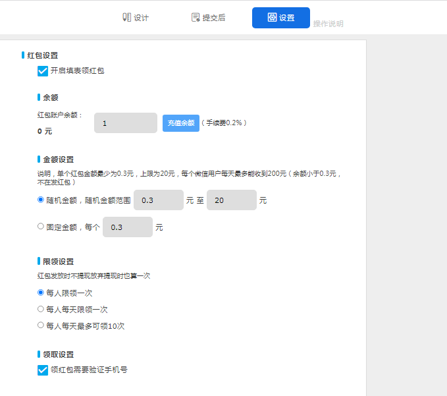Select 每人限领一次 radio button
447x396 pixels.
[41, 292]
